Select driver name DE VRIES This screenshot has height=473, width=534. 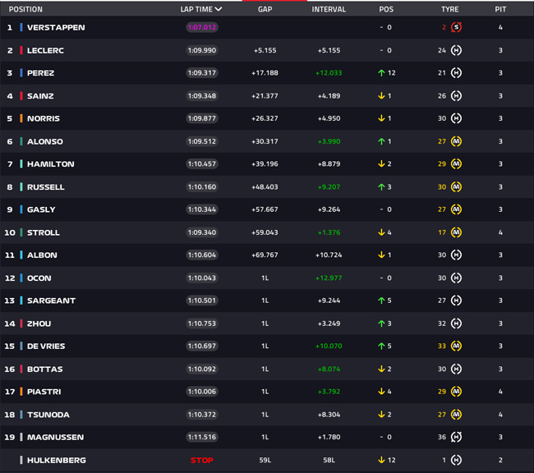pos(46,346)
